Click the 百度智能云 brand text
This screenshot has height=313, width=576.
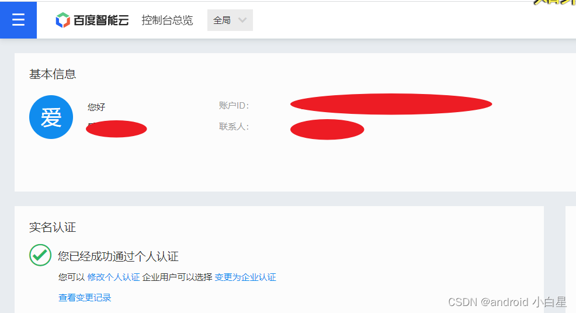coord(101,20)
